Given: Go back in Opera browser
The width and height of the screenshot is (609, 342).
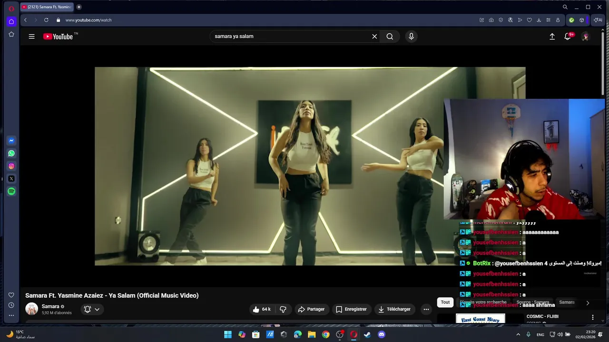Looking at the screenshot, I should (25, 20).
